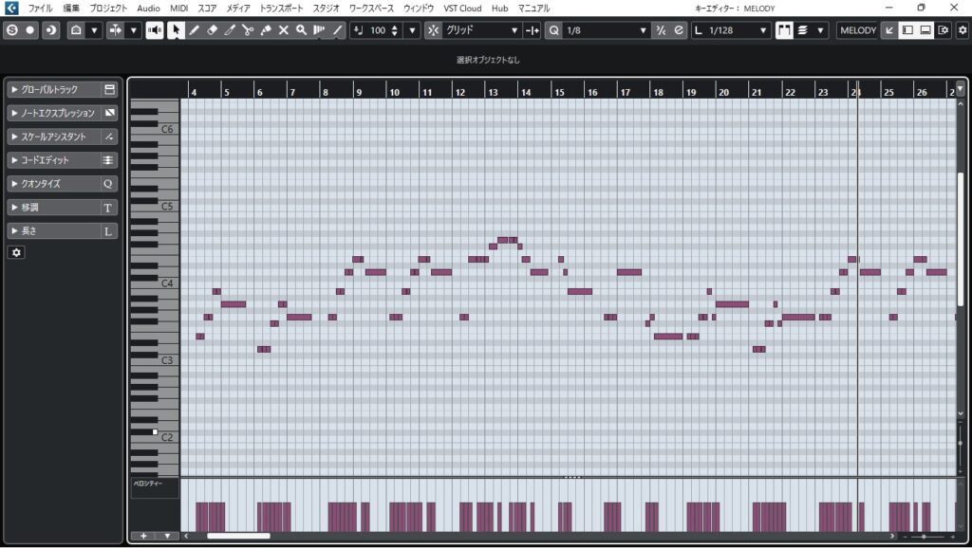Open inspector setup gear in left panel
The image size is (972, 548).
point(16,252)
